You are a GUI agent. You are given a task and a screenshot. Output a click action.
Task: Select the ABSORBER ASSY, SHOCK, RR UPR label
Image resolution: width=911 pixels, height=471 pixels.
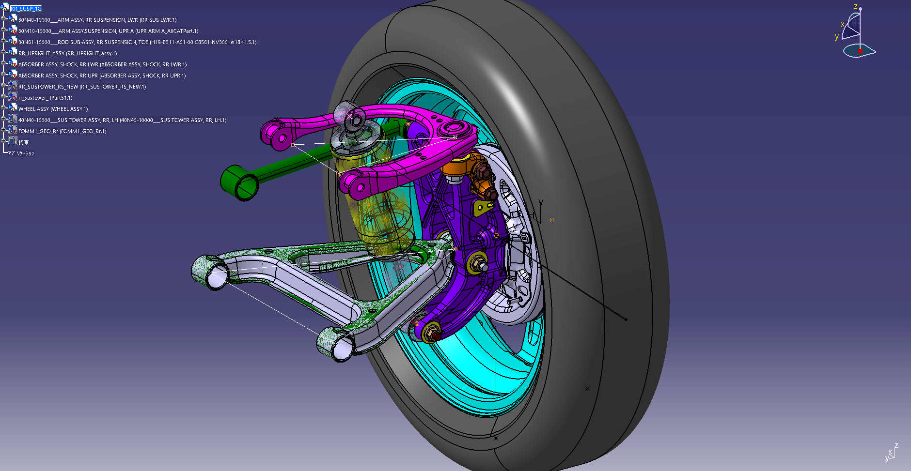(x=102, y=76)
